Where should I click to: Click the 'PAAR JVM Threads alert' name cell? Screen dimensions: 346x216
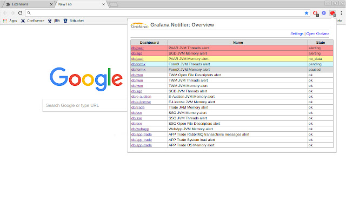[x=238, y=48]
